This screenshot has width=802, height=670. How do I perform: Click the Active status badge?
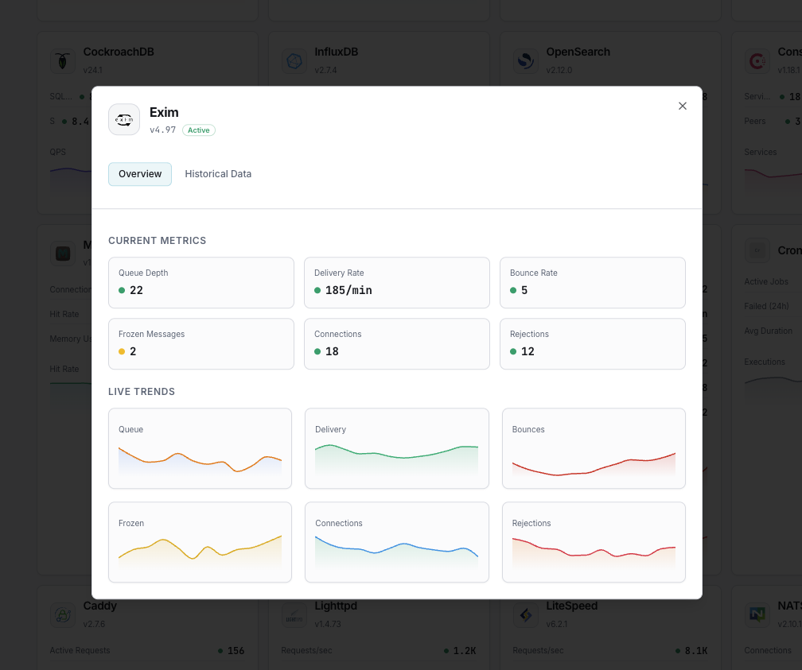pos(199,130)
